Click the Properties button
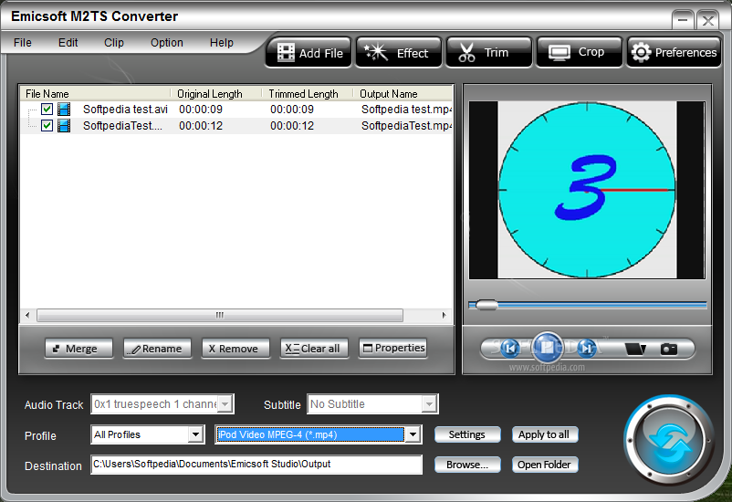 (x=393, y=349)
